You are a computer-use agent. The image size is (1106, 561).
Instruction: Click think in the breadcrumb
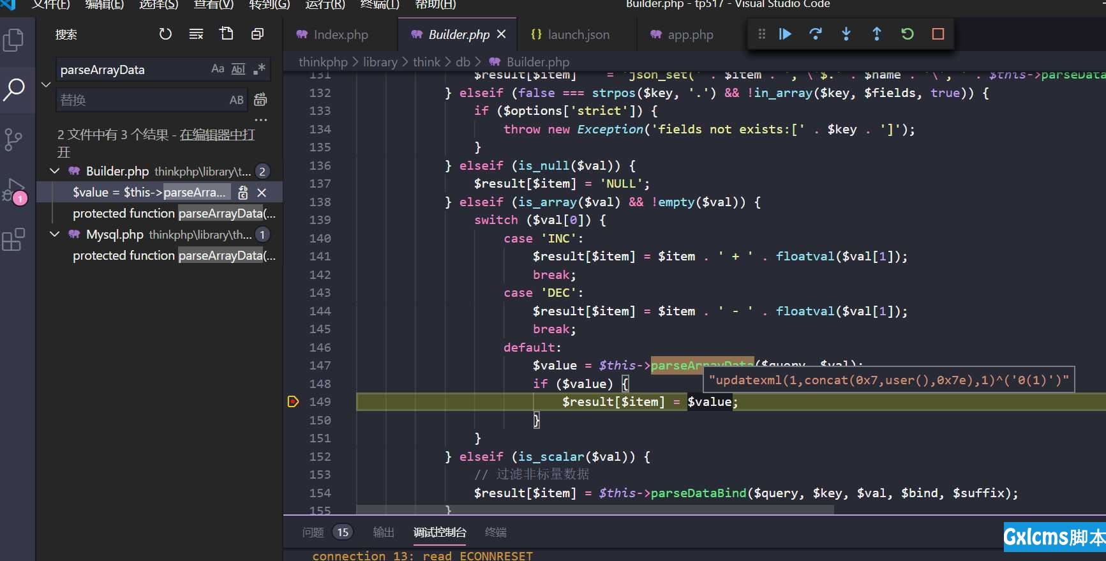click(x=426, y=62)
